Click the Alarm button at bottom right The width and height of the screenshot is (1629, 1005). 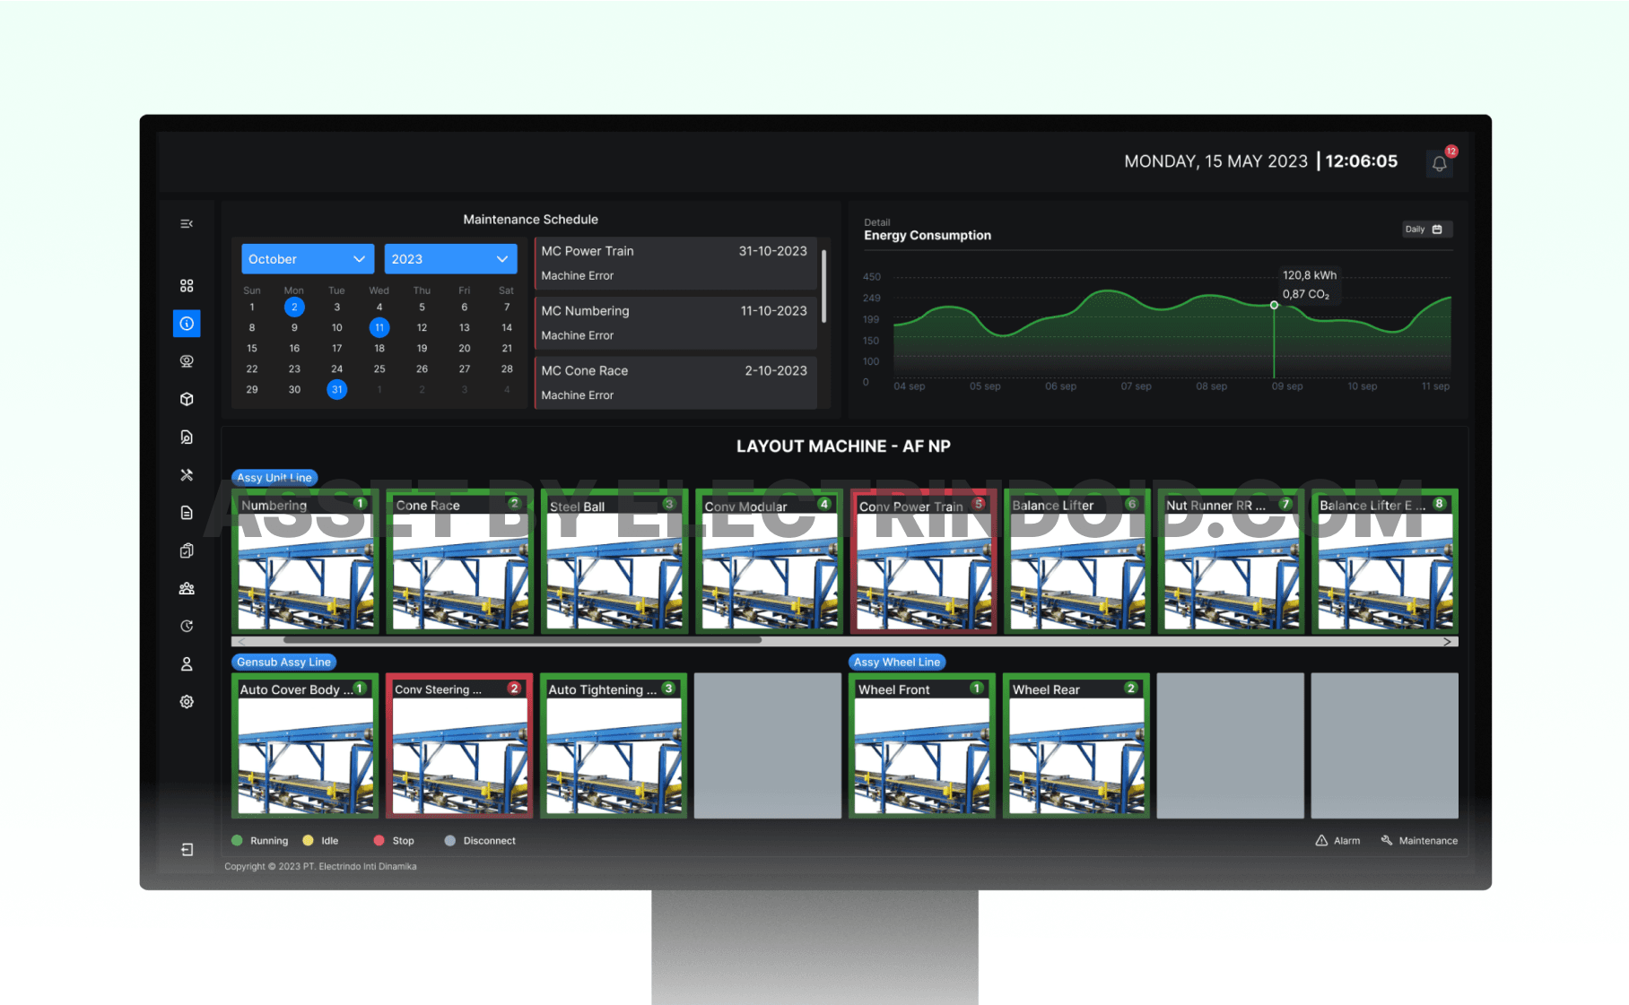pyautogui.click(x=1337, y=840)
